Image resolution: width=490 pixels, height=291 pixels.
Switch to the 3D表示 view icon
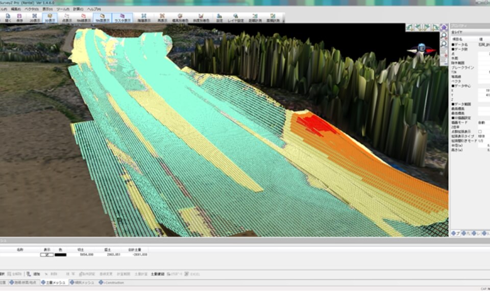(x=50, y=18)
